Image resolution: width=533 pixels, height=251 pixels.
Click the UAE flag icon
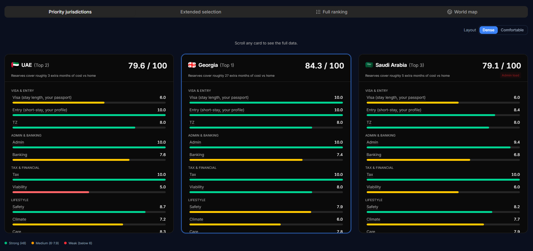point(15,65)
